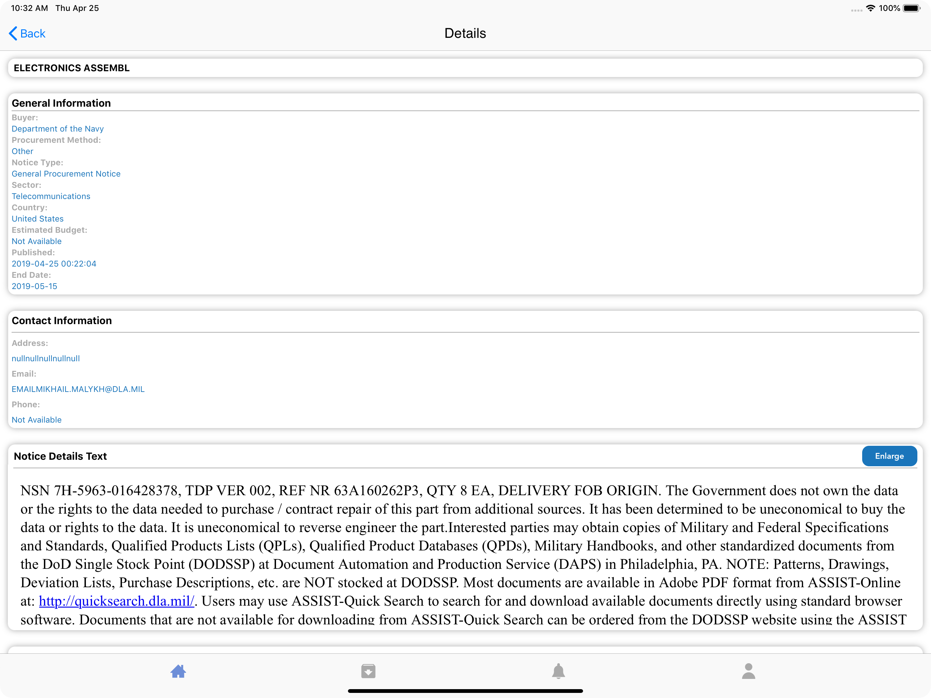Open the archive box tab icon
Screen dimensions: 931x698
[368, 671]
